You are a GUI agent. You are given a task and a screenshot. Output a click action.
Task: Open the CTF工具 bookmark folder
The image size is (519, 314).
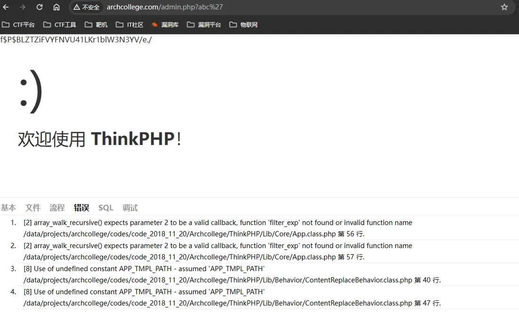[60, 24]
